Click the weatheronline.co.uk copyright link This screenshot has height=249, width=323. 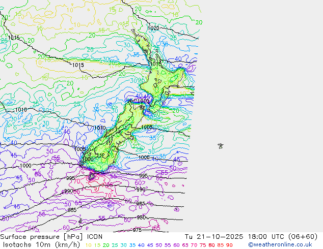click(x=280, y=245)
